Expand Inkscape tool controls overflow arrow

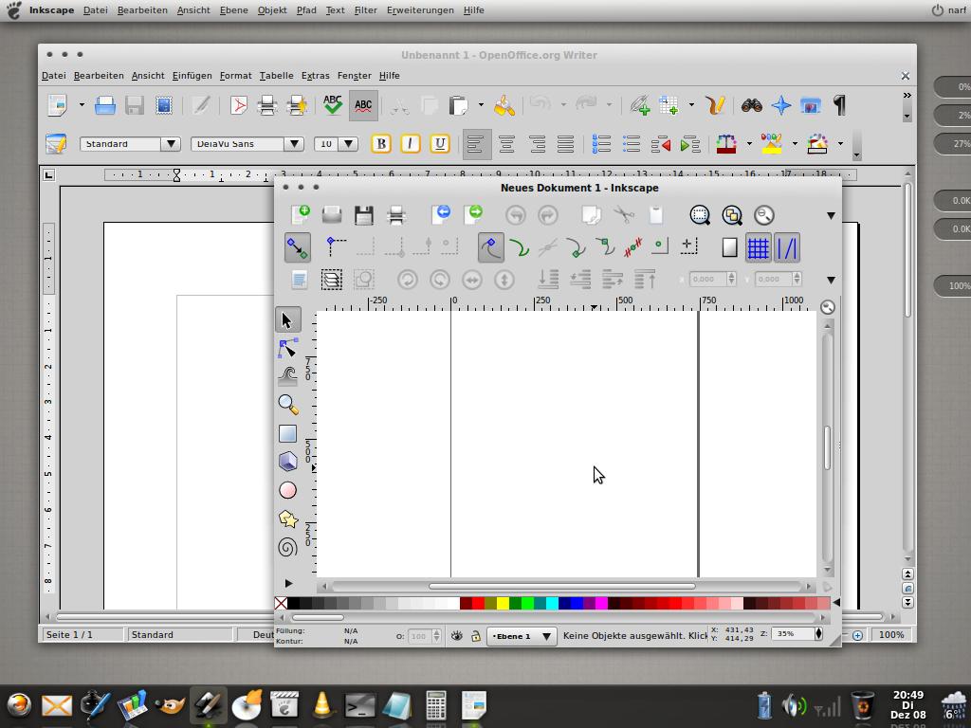[831, 280]
